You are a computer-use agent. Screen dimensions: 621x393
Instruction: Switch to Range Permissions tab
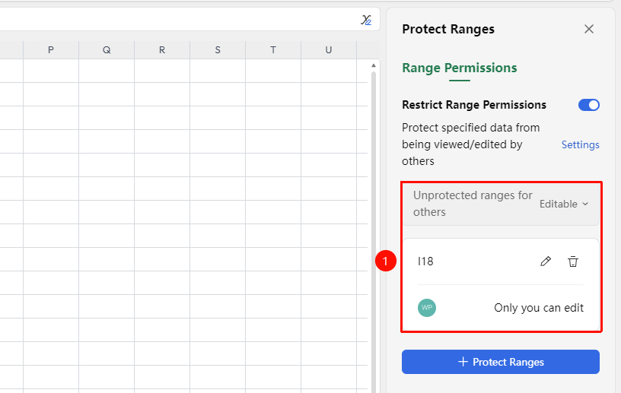coord(460,68)
